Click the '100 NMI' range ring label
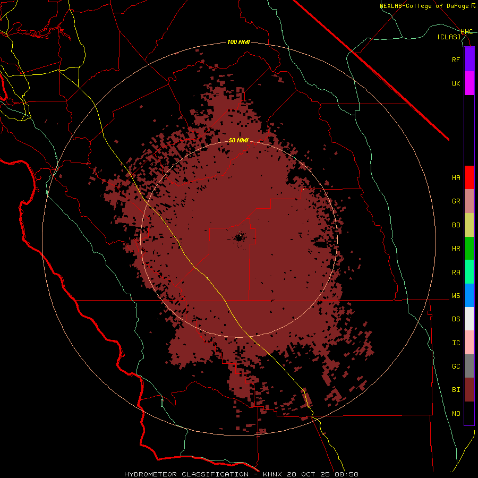 [238, 42]
